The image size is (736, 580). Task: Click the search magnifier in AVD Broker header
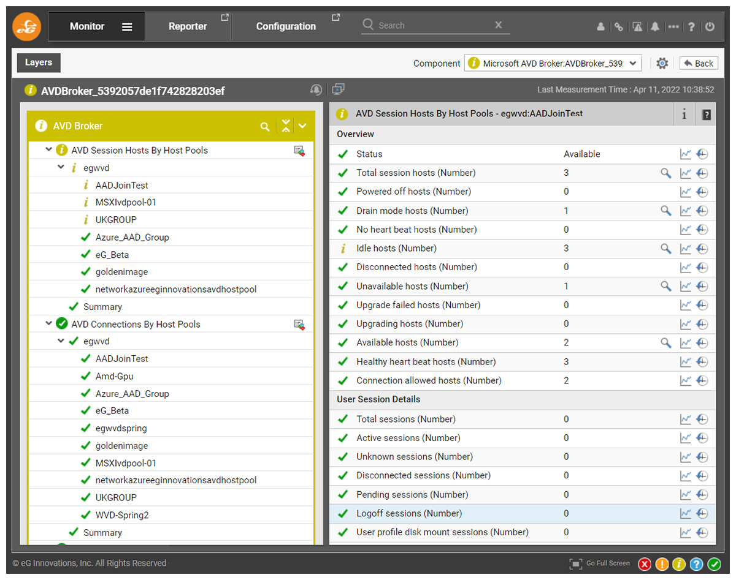tap(265, 127)
